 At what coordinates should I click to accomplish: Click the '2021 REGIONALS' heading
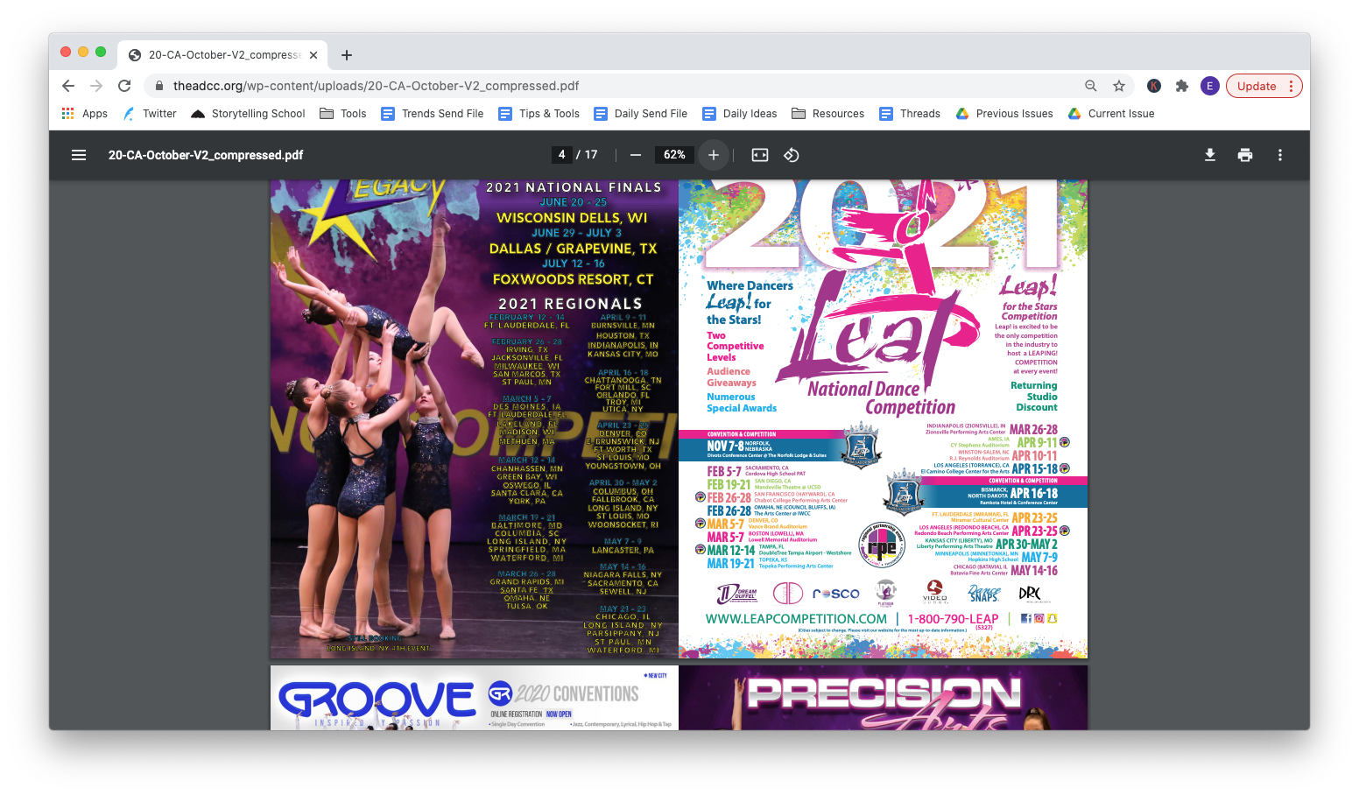coord(570,304)
